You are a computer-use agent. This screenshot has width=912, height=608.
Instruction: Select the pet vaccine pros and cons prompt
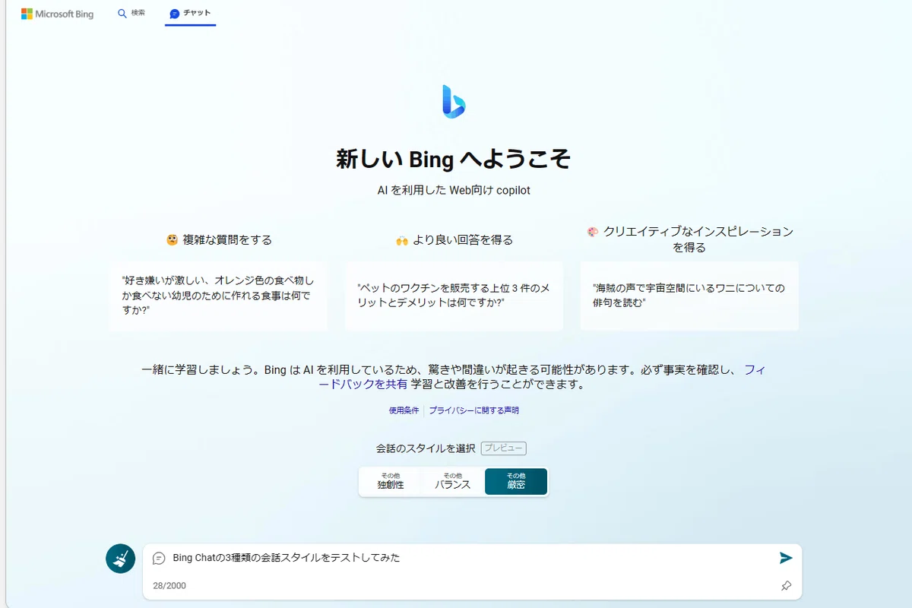pos(454,296)
